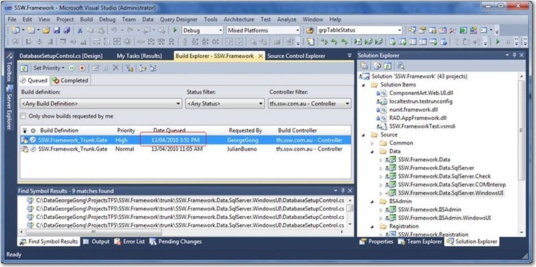Screen dimensions: 536x267
Task: Expand the Common folder
Action: coord(373,143)
